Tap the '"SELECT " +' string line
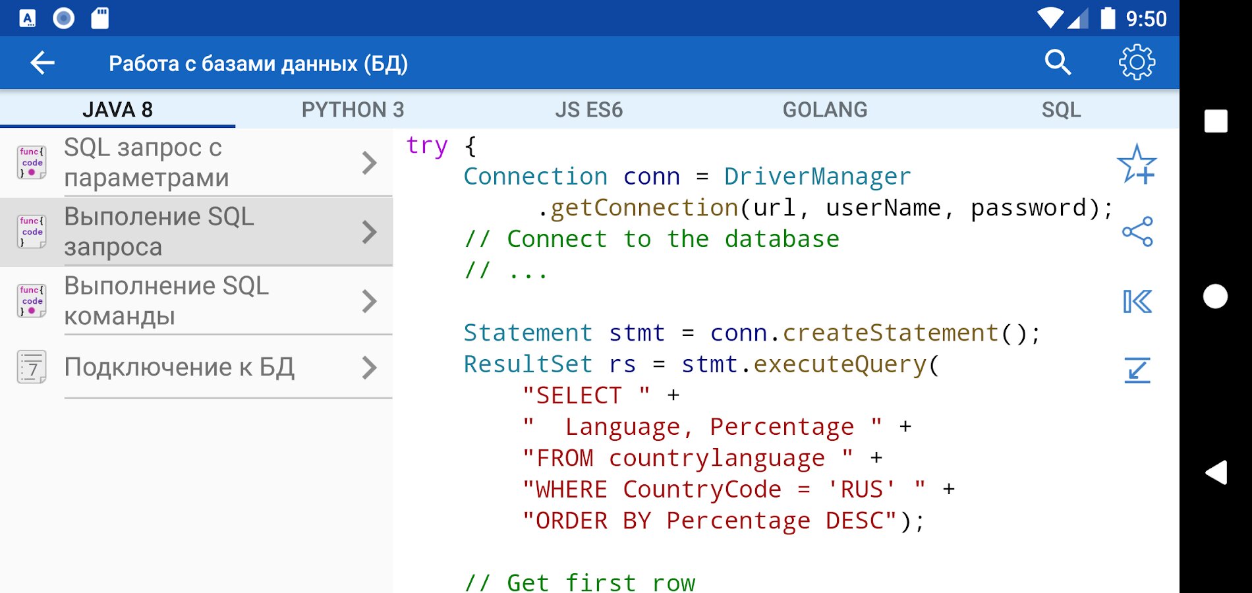 pyautogui.click(x=600, y=395)
